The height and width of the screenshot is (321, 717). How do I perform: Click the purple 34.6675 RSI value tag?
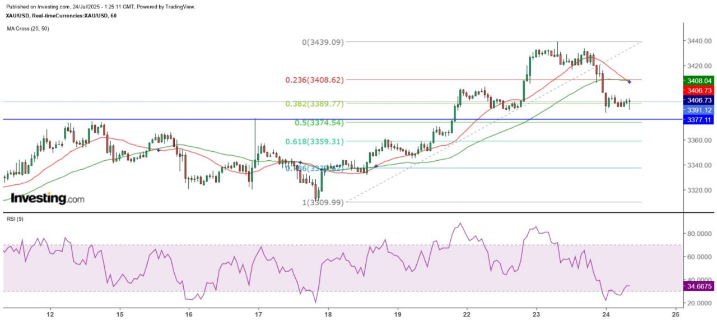(698, 286)
